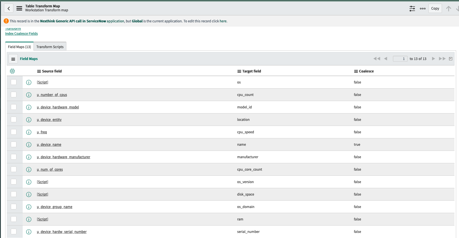The height and width of the screenshot is (238, 459).
Task: Open u_device_hardware_model field map
Action: (x=58, y=107)
